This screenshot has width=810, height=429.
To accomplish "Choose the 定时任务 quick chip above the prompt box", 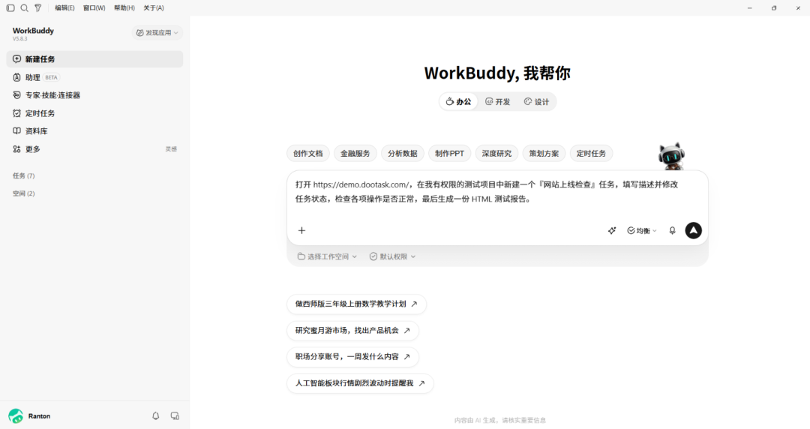I will [591, 154].
